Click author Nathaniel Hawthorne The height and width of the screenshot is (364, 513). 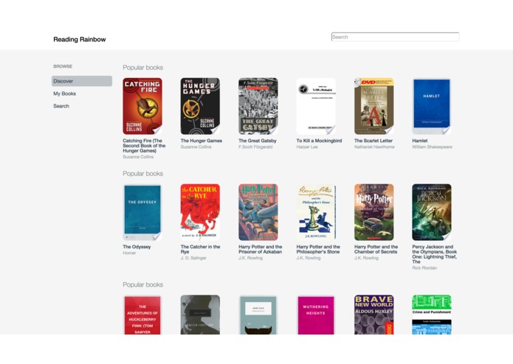[x=374, y=147]
